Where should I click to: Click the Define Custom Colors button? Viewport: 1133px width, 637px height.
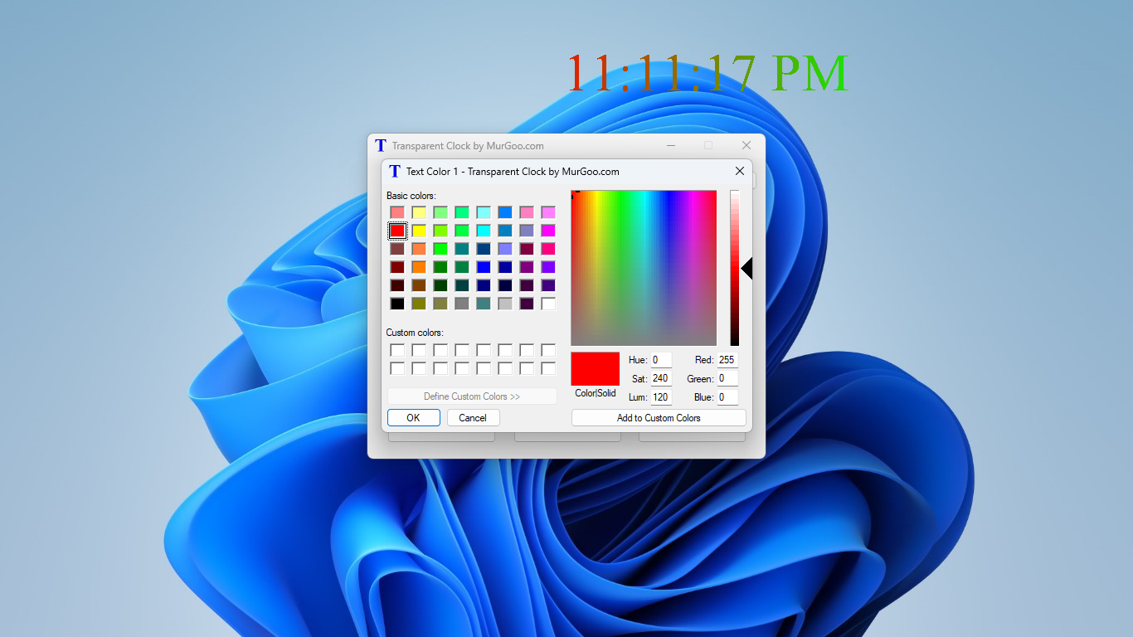point(471,396)
